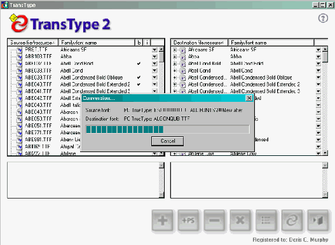Toggle bold checkmark for Abell Condensed Bold Oblique
This screenshot has height=245, width=335.
139,78
